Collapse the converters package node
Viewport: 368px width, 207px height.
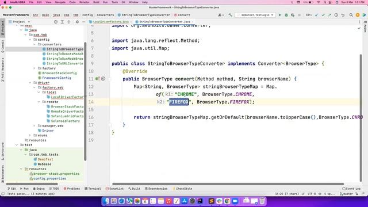(34, 44)
